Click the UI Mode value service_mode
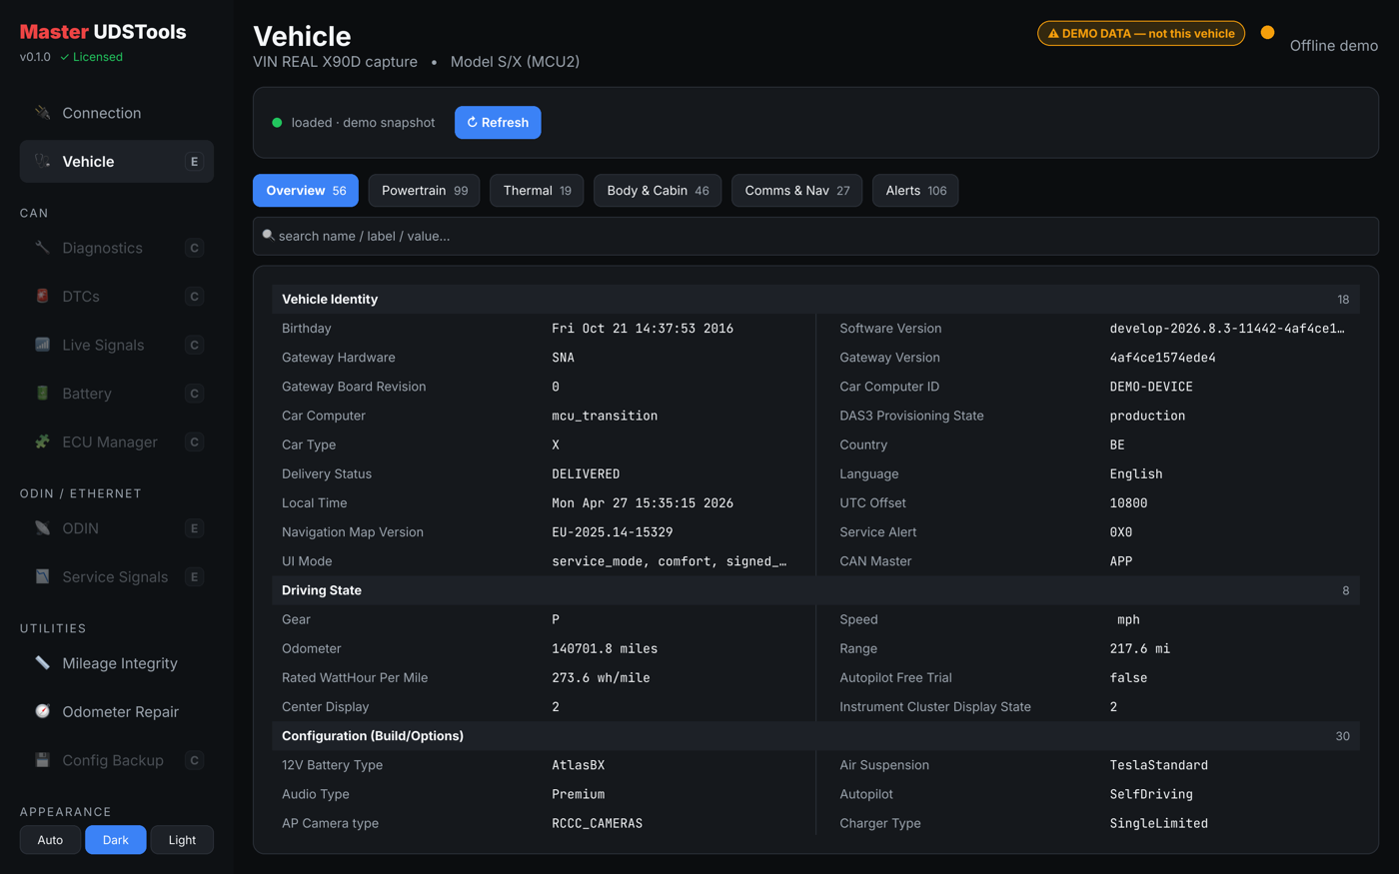 tap(670, 561)
